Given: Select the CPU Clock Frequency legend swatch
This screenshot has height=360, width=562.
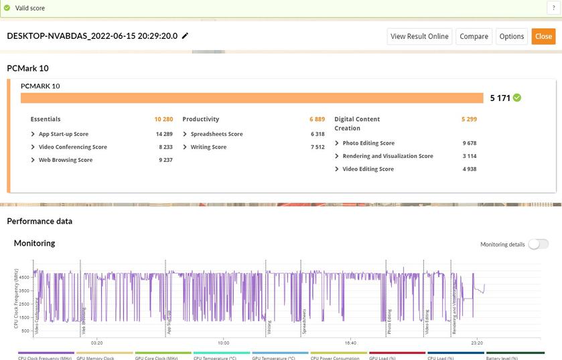Looking at the screenshot, I should (x=46, y=353).
